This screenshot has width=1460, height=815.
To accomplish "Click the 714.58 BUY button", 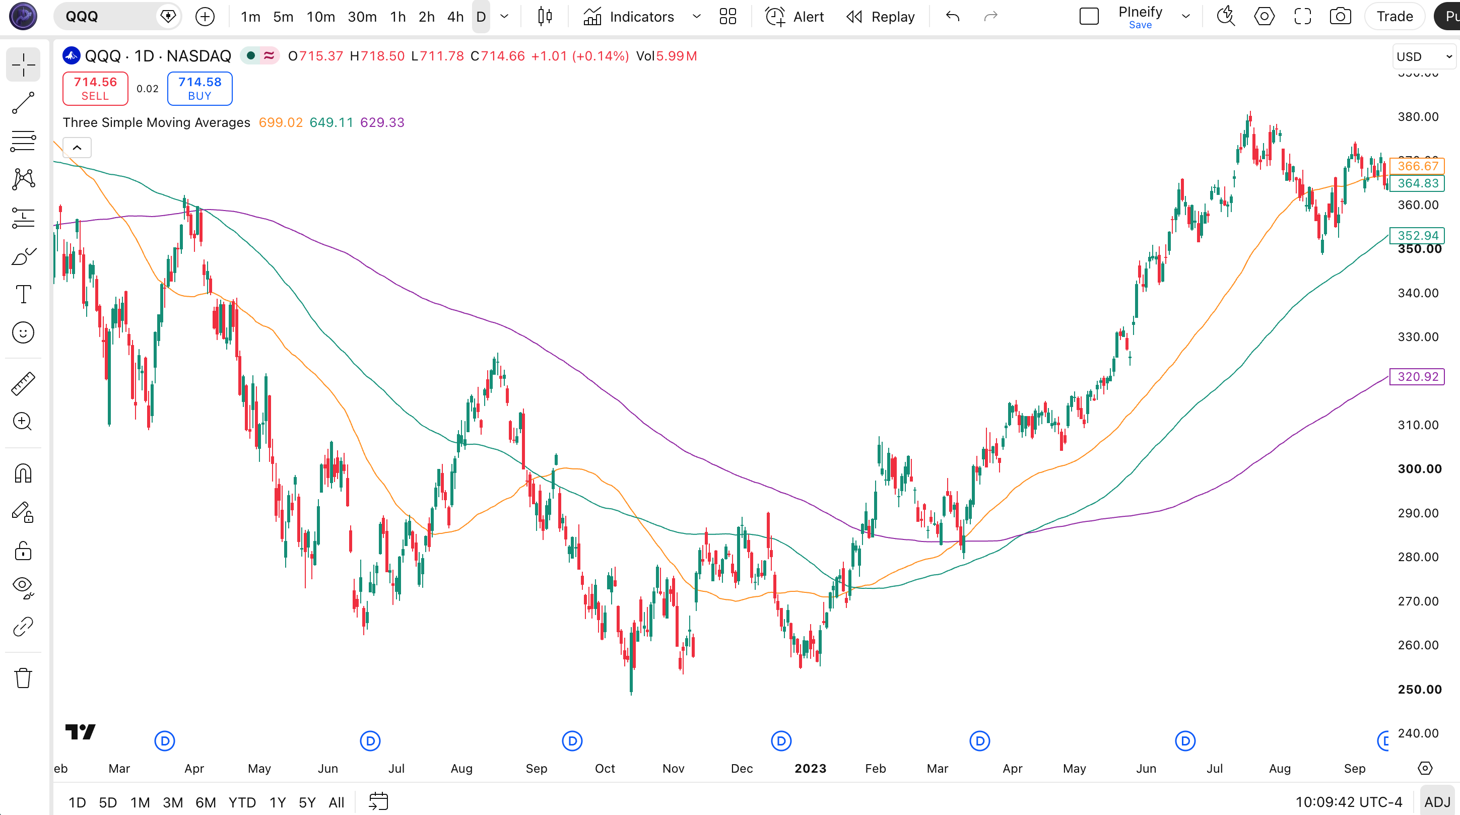I will [200, 89].
